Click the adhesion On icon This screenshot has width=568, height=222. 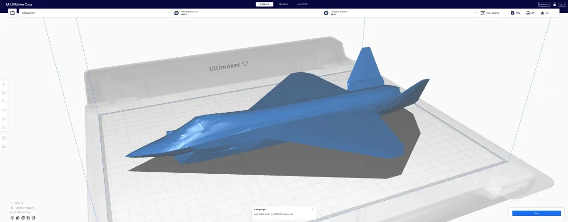tap(542, 13)
